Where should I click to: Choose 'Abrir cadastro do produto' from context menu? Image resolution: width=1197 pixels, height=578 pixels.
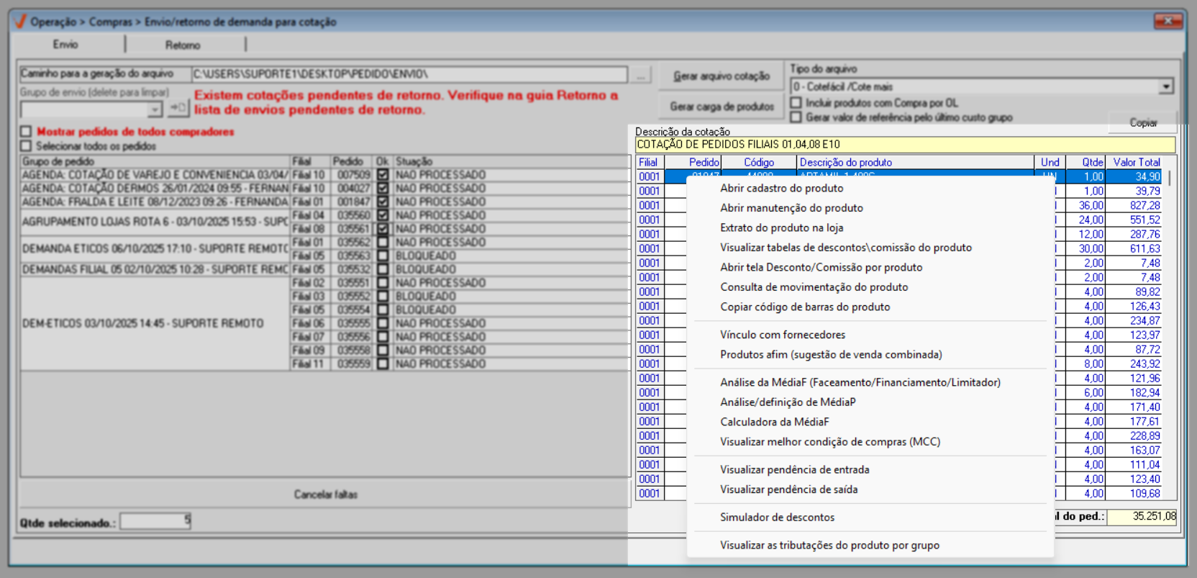click(781, 189)
